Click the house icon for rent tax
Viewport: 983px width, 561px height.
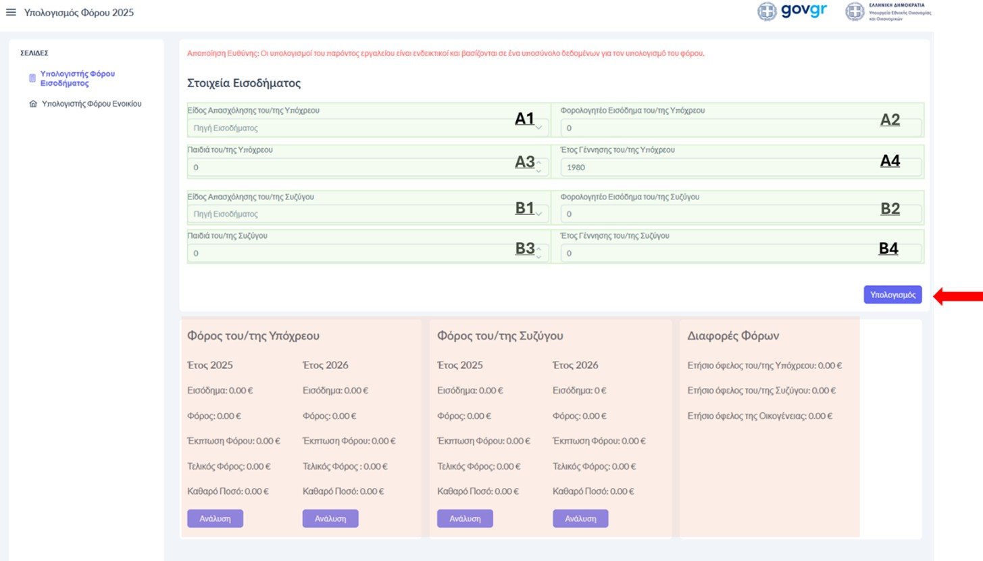point(33,104)
